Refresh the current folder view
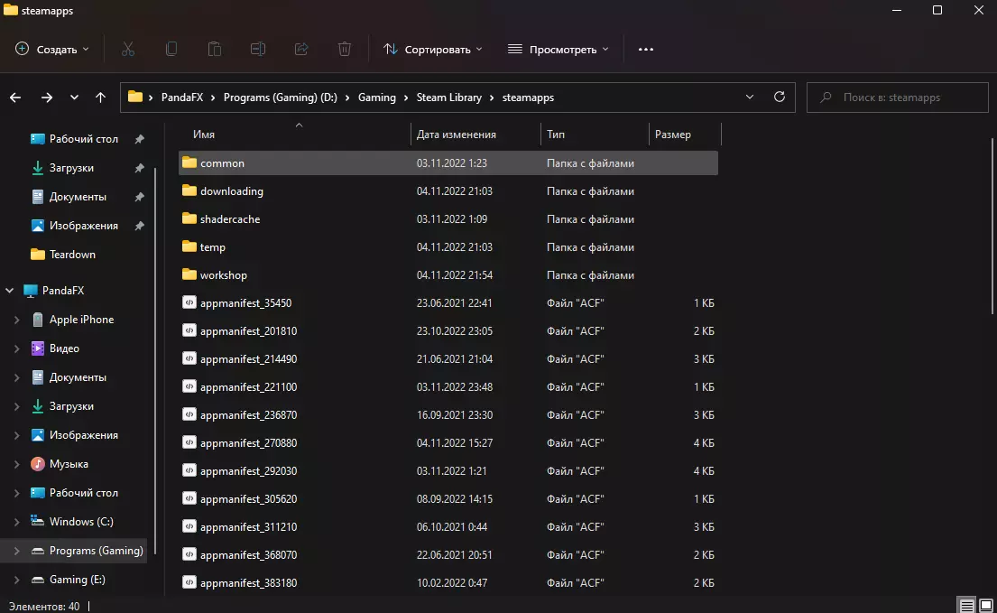This screenshot has height=613, width=997. (780, 97)
